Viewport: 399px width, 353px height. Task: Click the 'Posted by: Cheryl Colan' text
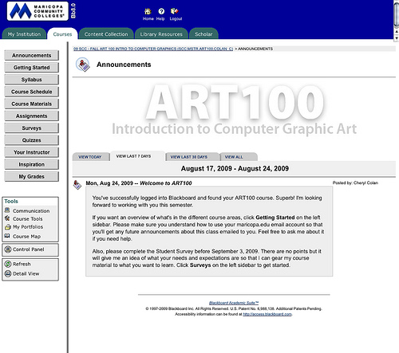pyautogui.click(x=355, y=182)
